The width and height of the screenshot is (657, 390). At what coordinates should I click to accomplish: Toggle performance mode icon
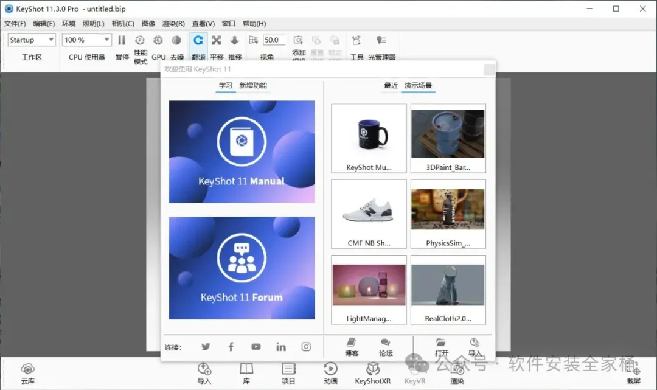139,40
